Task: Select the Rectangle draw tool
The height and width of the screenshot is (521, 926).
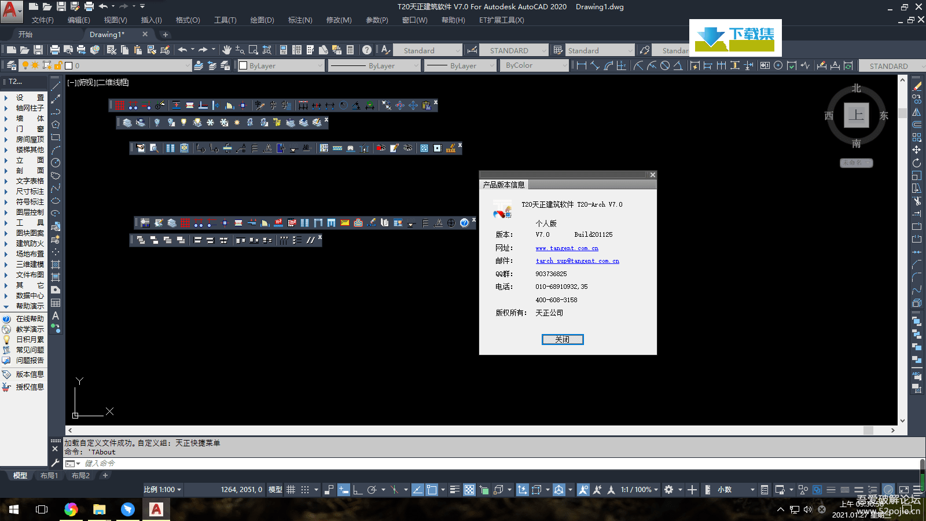Action: tap(56, 138)
